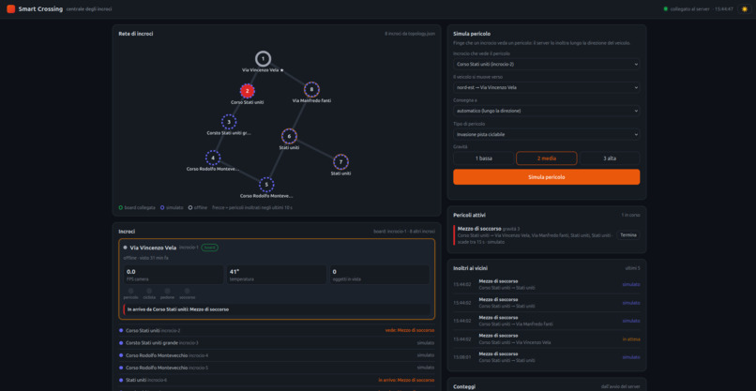Select red node 2 Corso Stati uniti
Viewport: 756px width, 391px height.
(x=247, y=90)
